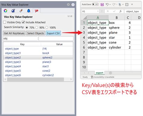Select the object_type|5 cone|2 row
The height and width of the screenshot is (116, 143).
pyautogui.click(x=38, y=71)
